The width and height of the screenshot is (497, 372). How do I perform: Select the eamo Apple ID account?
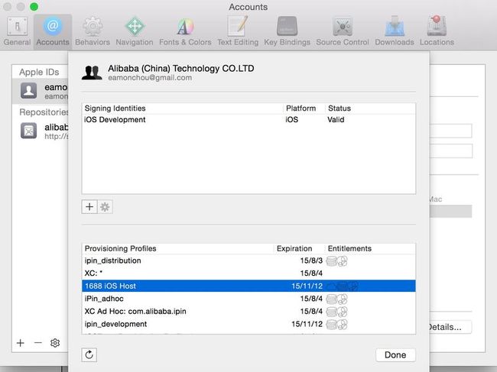click(41, 91)
